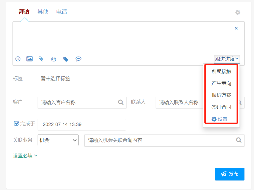
Task: Search opportunity with magnifier icon
Action: [x=239, y=140]
